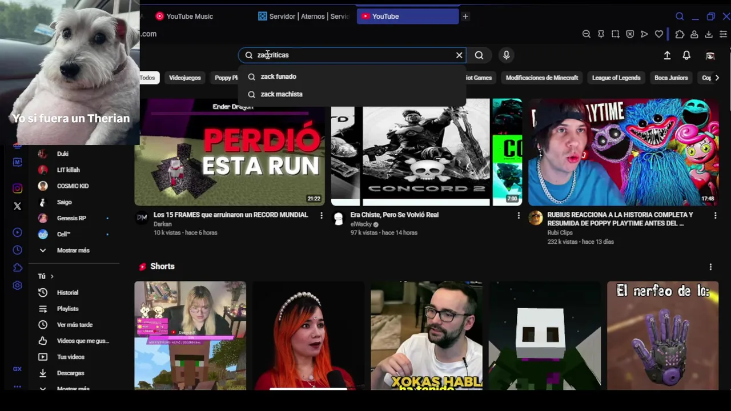Image resolution: width=731 pixels, height=411 pixels.
Task: Open Instagram in the Opera sidebar
Action: click(x=17, y=188)
